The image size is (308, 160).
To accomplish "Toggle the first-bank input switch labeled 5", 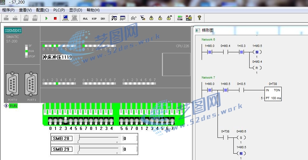I will click(76, 121).
